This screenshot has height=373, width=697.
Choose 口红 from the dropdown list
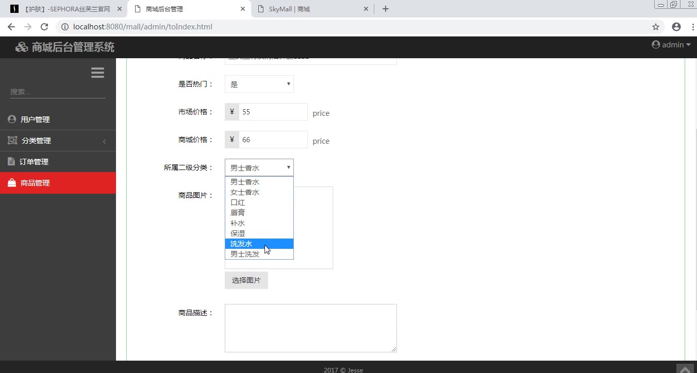coord(259,202)
